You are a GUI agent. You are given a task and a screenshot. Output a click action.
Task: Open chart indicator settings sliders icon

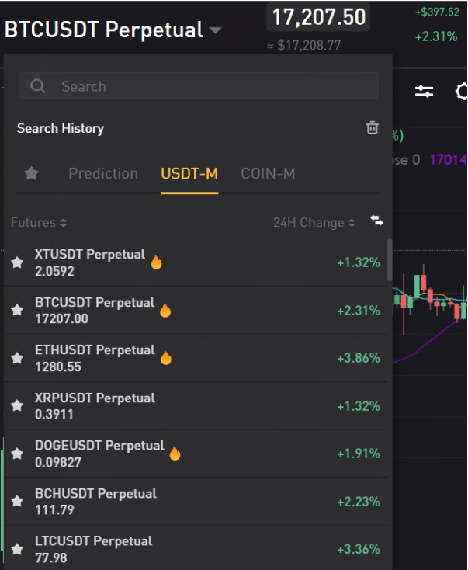(425, 92)
